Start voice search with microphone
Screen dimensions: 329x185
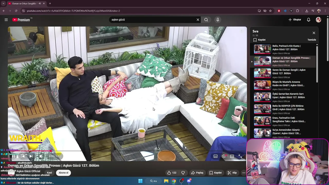point(218,20)
